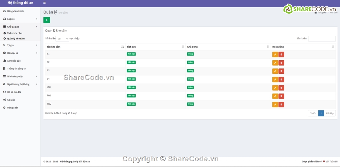Image resolution: width=340 pixels, height=167 pixels.
Task: Click the SS8 slot name cell
Action: (x=85, y=88)
